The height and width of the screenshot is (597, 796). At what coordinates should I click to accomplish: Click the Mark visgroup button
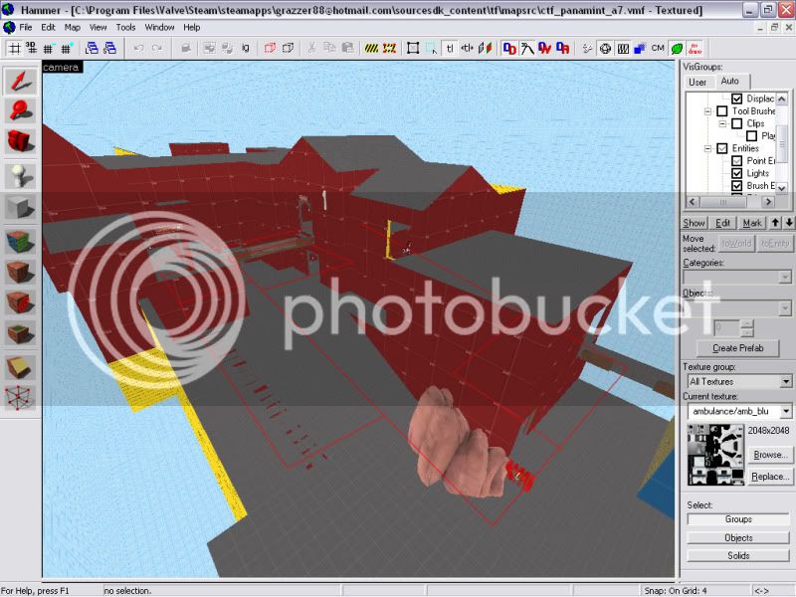click(752, 222)
